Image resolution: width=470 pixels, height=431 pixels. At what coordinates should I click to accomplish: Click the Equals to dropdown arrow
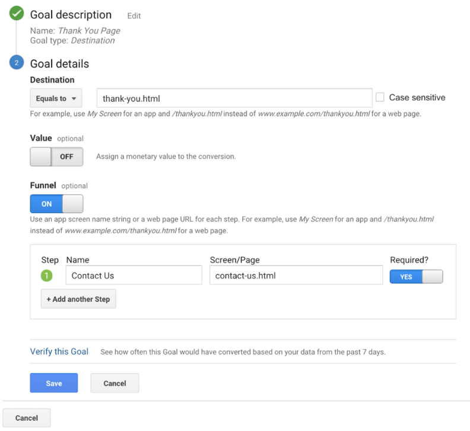[74, 99]
